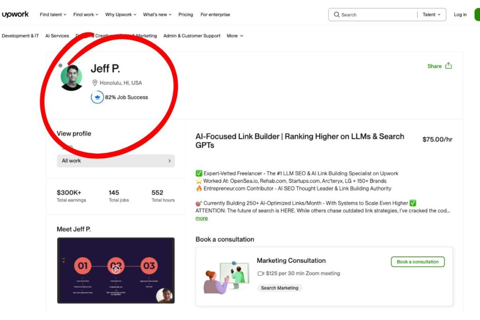This screenshot has height=320, width=480.
Task: Open the All work selector
Action: pos(116,161)
